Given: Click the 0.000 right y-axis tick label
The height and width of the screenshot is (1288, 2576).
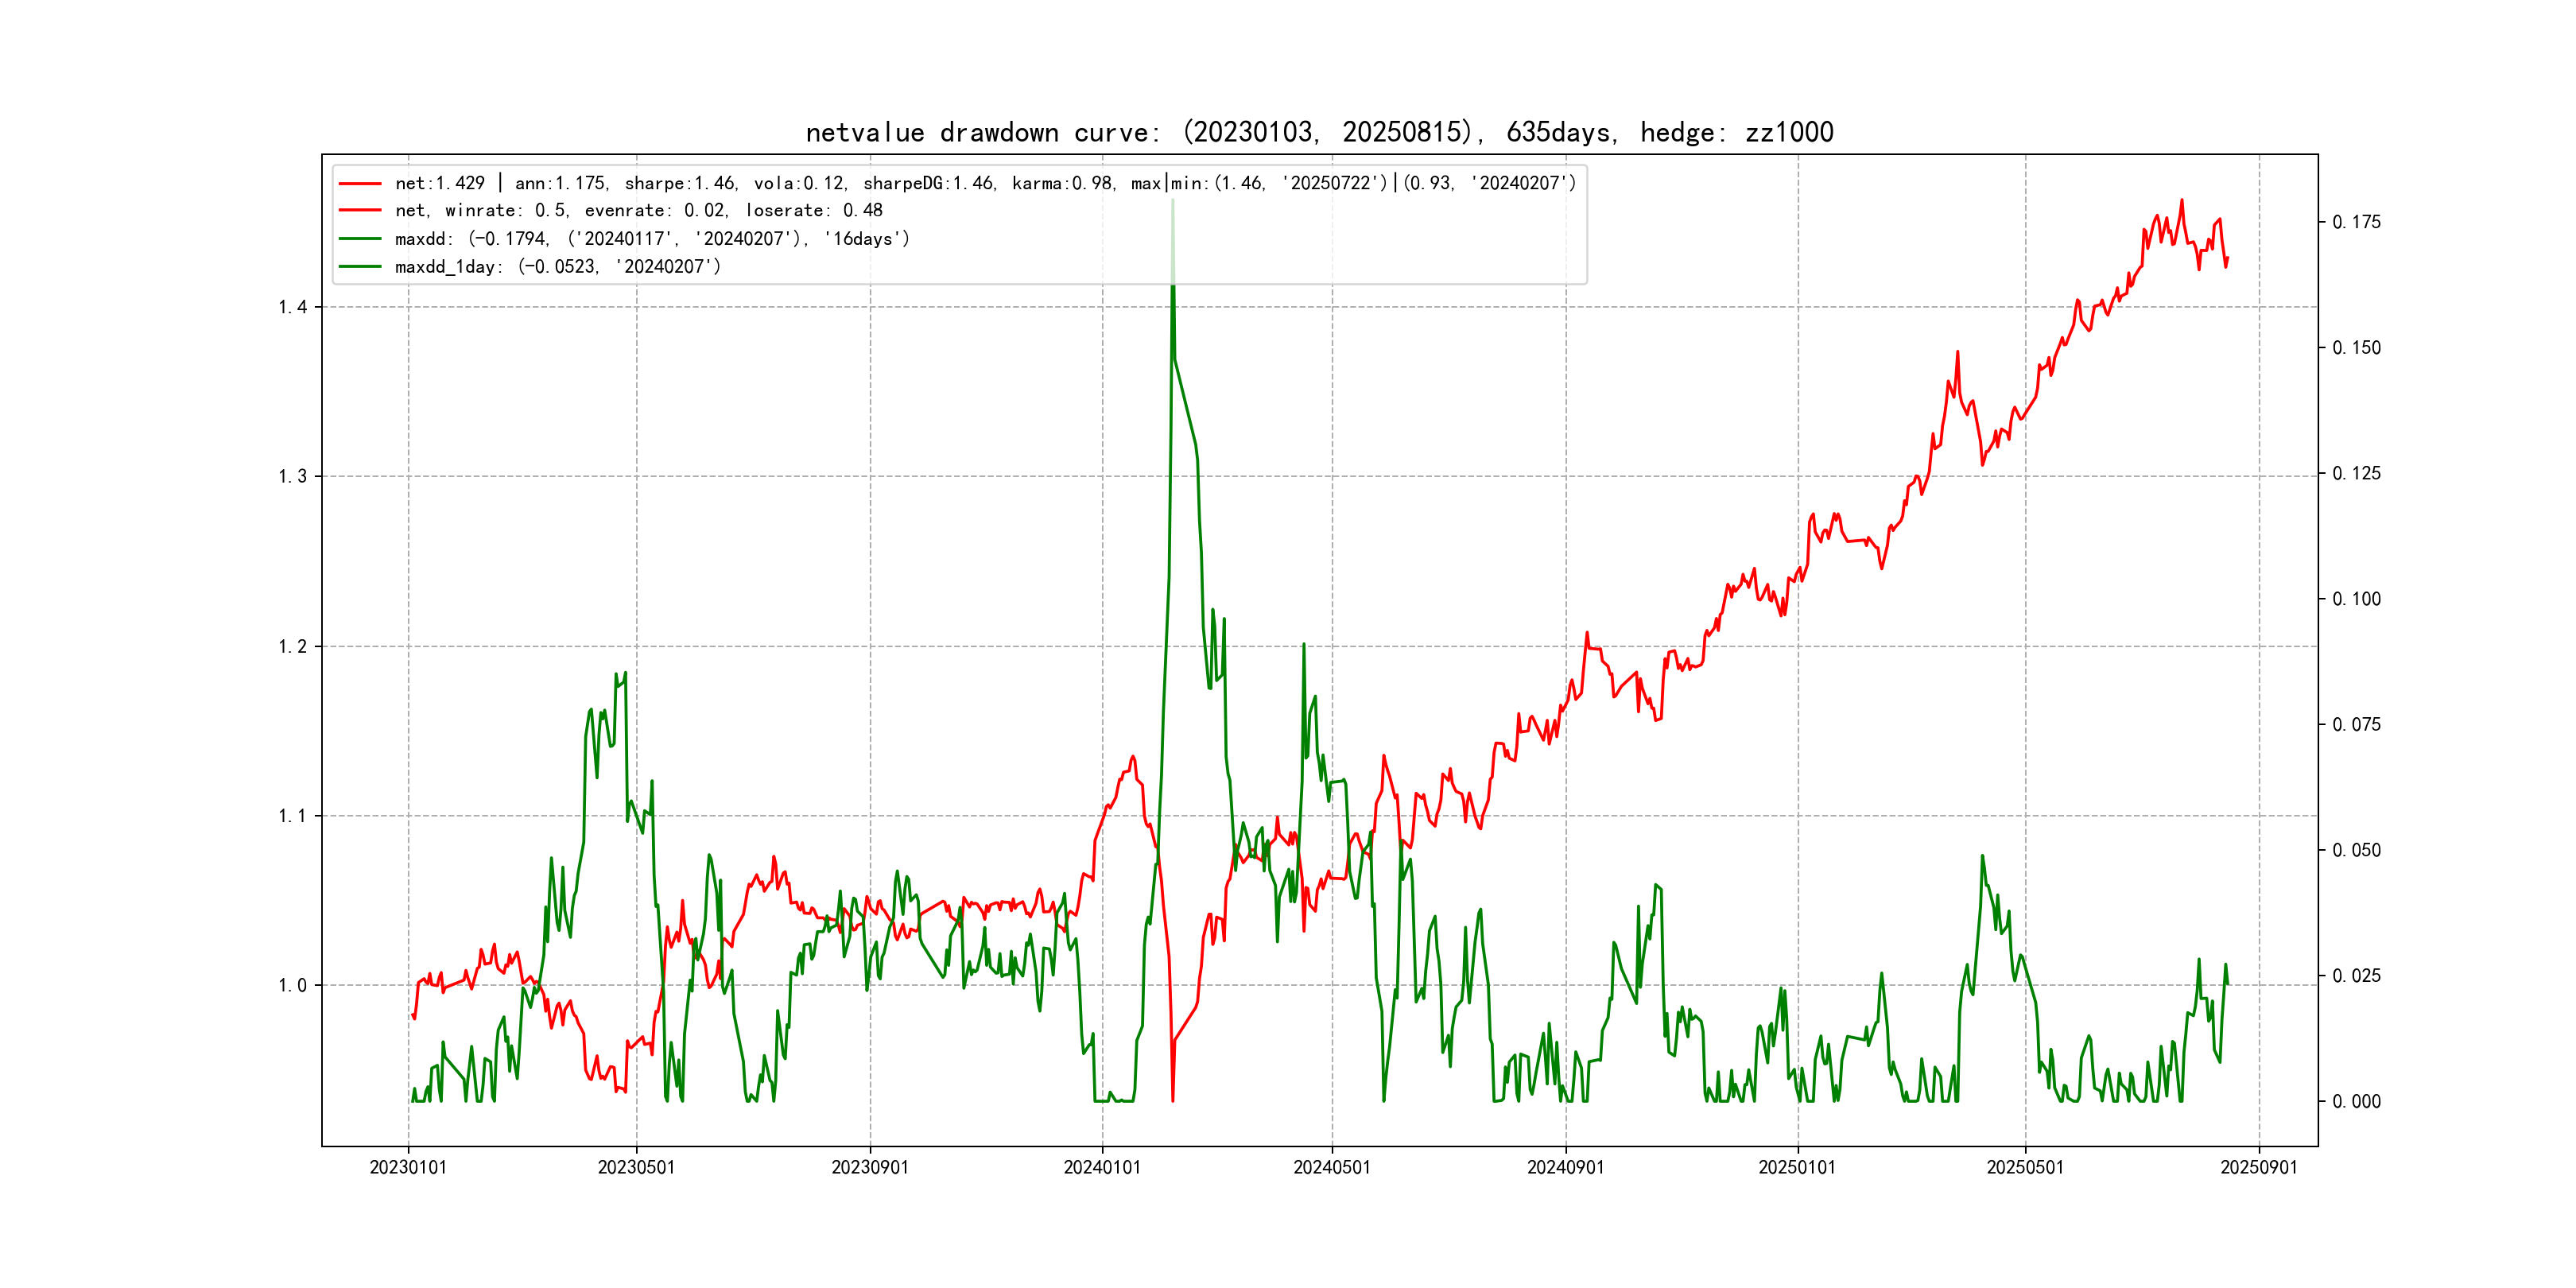Looking at the screenshot, I should point(2356,1102).
